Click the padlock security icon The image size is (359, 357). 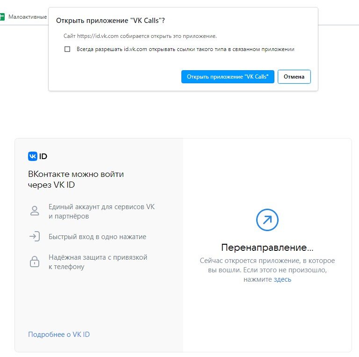click(35, 262)
